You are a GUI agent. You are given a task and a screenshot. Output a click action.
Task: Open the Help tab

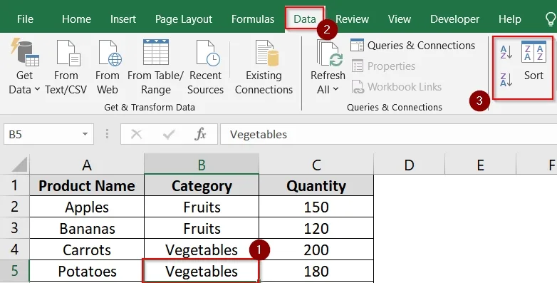[509, 19]
